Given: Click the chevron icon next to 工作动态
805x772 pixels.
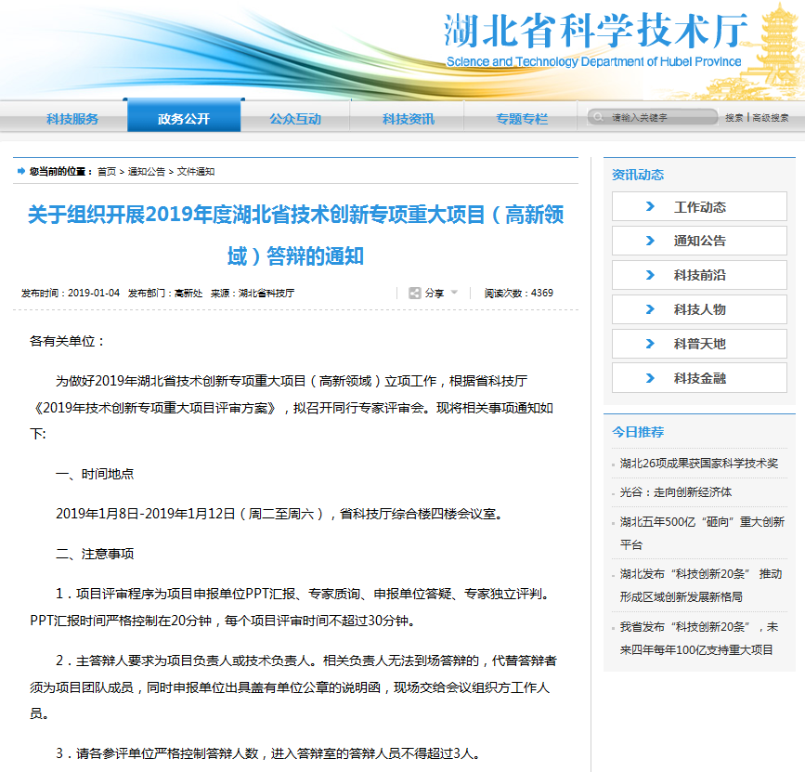Looking at the screenshot, I should click(650, 206).
